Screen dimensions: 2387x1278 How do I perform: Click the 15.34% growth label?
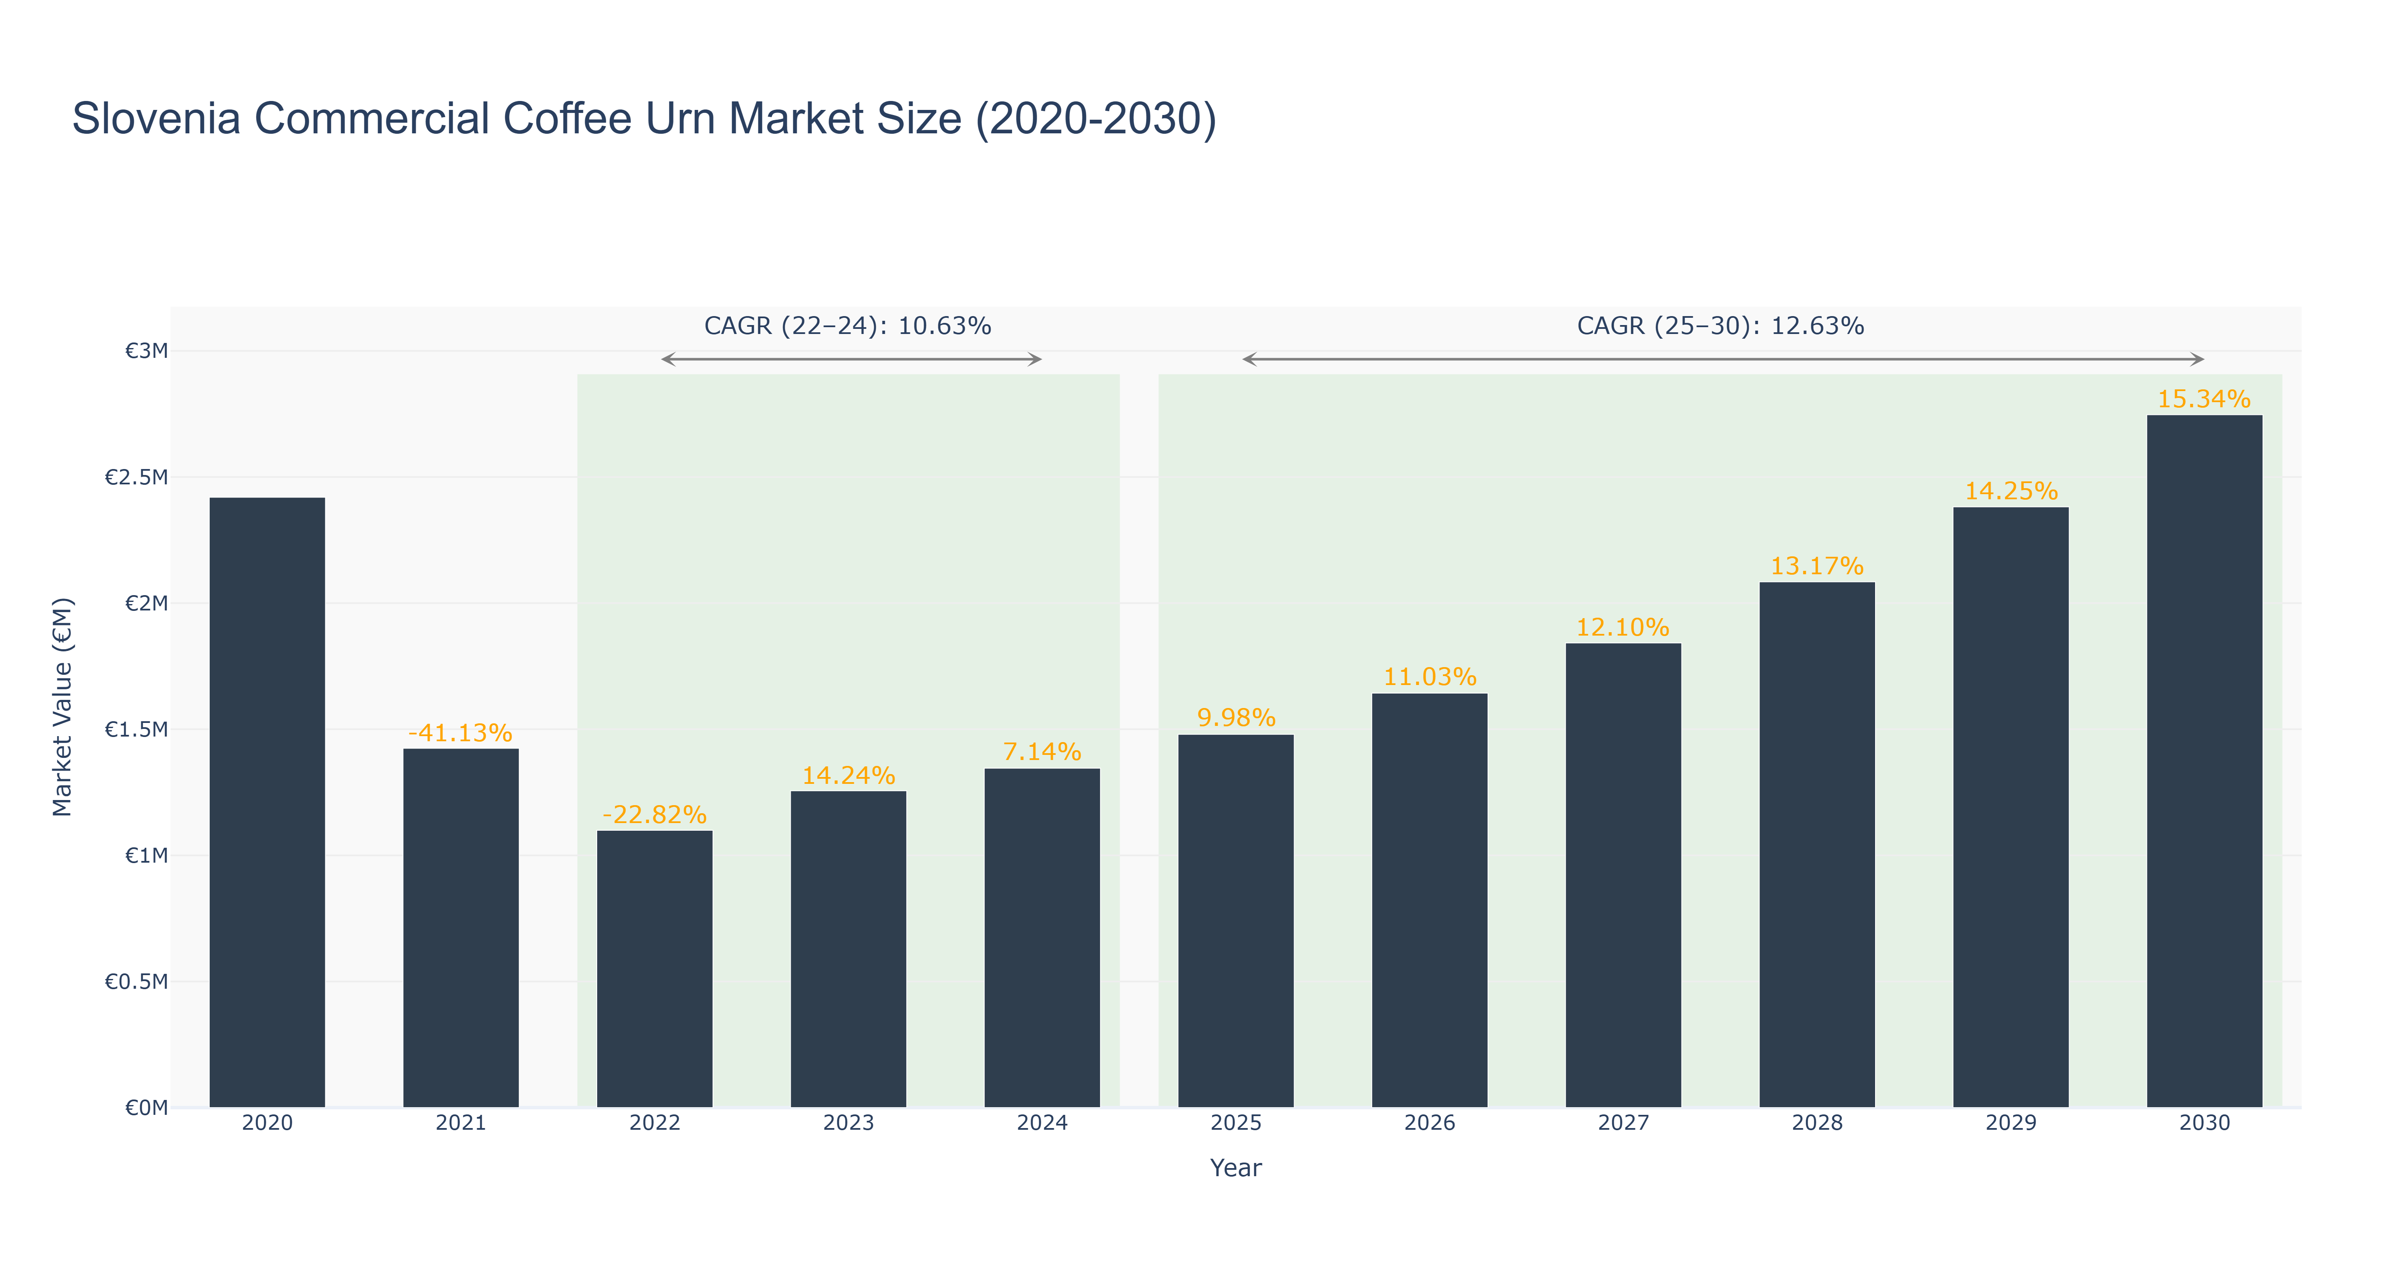[x=2204, y=399]
